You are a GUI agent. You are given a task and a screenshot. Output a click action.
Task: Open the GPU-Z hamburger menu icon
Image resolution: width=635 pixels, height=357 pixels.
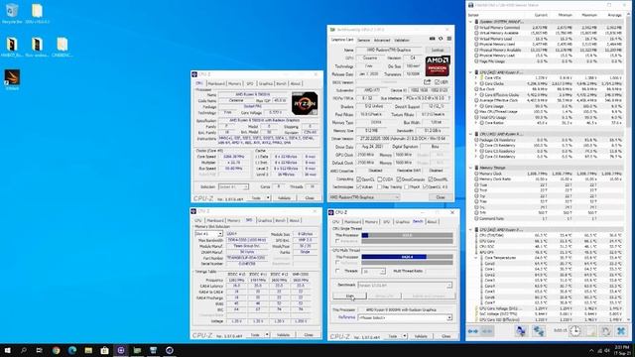(449, 39)
